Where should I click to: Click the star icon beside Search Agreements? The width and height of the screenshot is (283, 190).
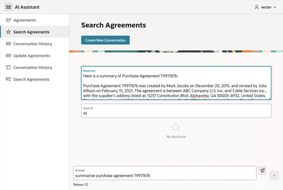point(8,32)
